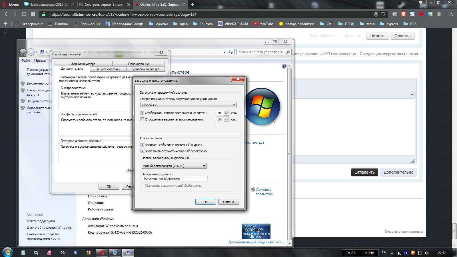Open the Speed Dial grid icon
The width and height of the screenshot is (457, 257).
pos(33,14)
